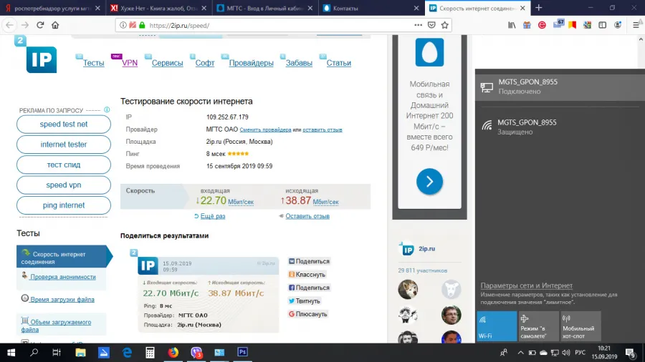
Task: Open Viber from the taskbar
Action: point(196,353)
